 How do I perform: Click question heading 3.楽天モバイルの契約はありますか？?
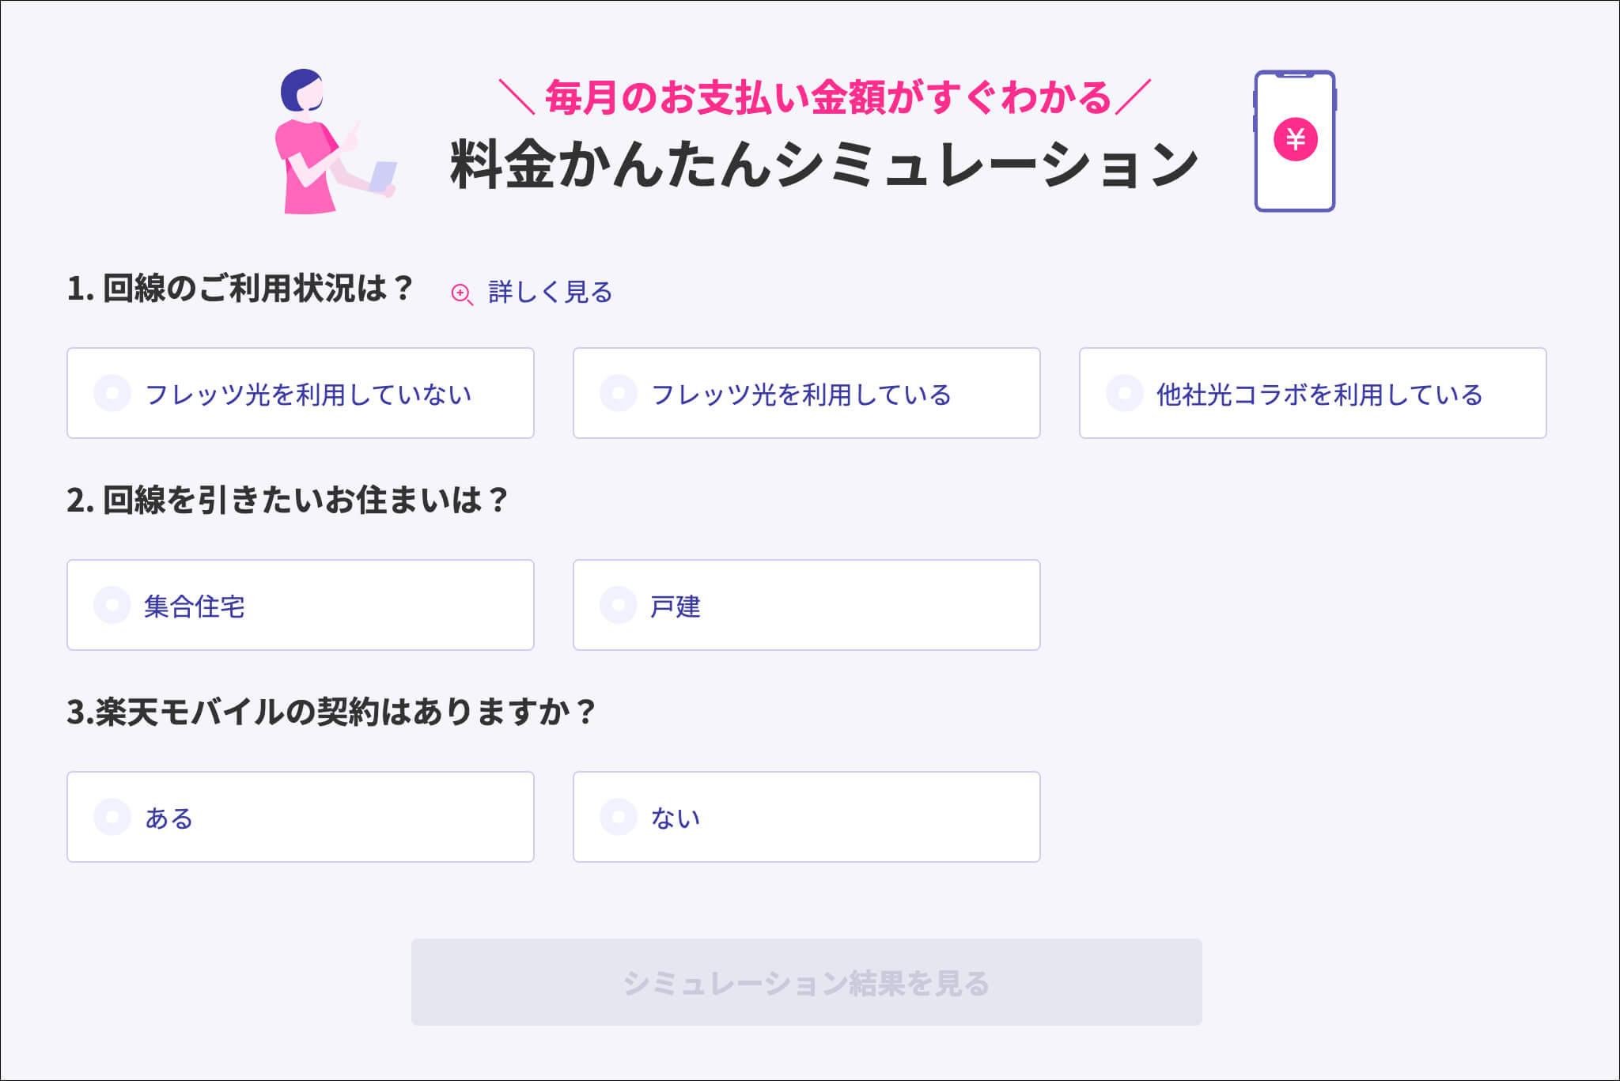click(x=331, y=712)
